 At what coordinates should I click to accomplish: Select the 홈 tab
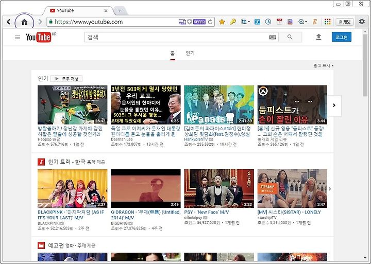pyautogui.click(x=173, y=53)
